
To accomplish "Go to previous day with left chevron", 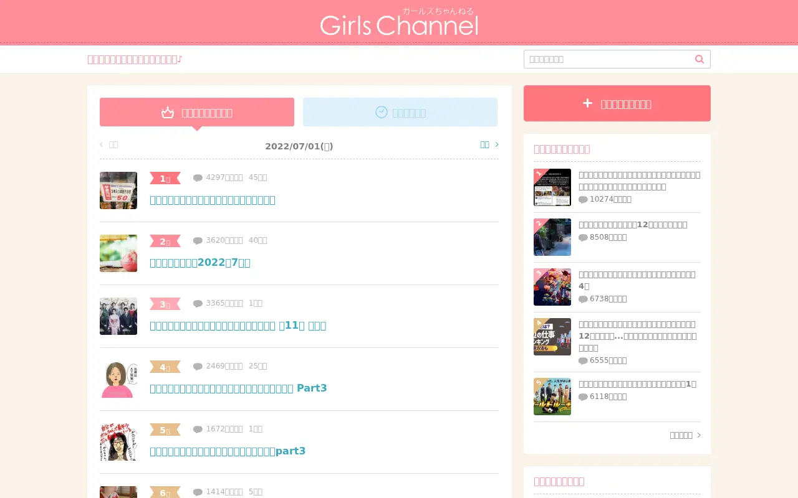I will click(108, 144).
